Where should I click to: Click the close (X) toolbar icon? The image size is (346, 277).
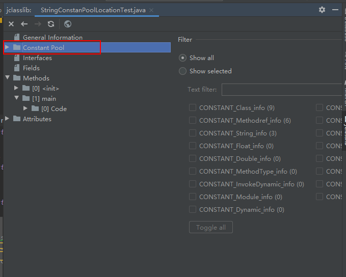[x=11, y=24]
